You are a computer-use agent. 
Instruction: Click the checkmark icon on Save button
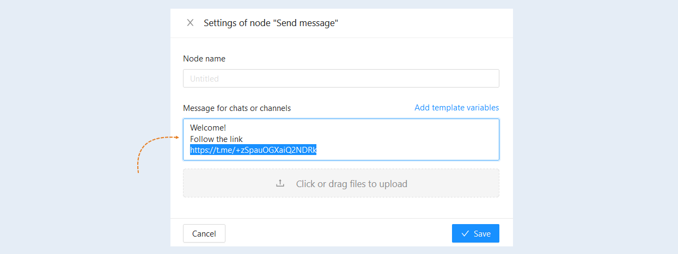pos(465,233)
